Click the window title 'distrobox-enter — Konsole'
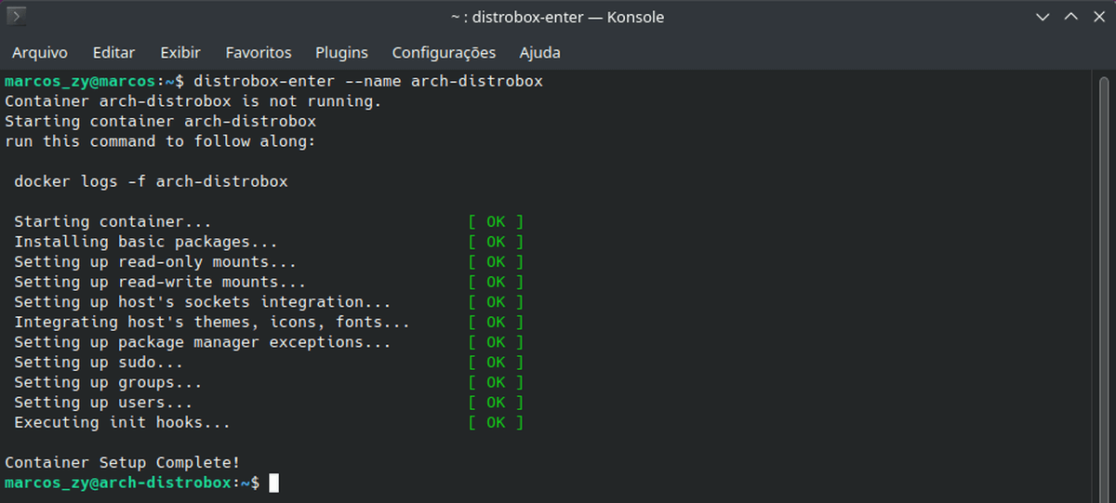The width and height of the screenshot is (1116, 503). pyautogui.click(x=567, y=17)
